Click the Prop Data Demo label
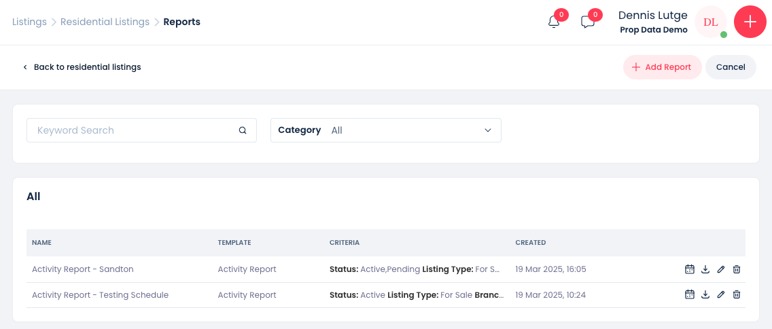This screenshot has width=772, height=329. click(653, 29)
